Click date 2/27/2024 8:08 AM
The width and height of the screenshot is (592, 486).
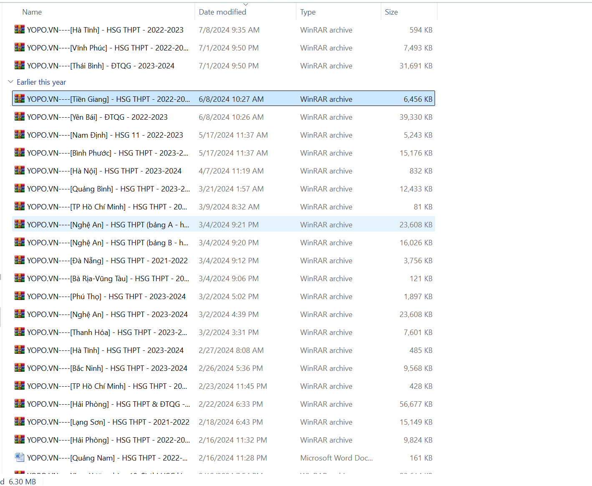click(231, 350)
